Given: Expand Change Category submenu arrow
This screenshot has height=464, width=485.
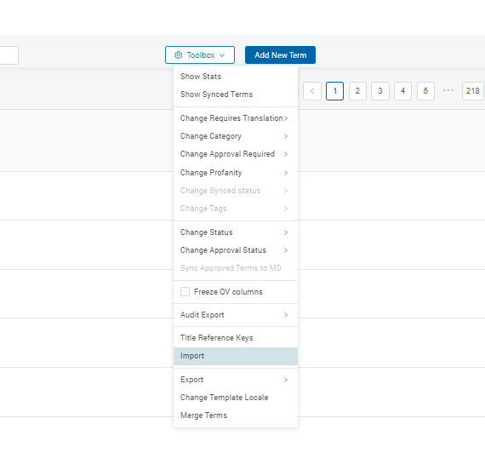Looking at the screenshot, I should [x=286, y=136].
